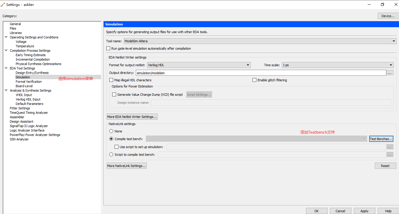Collapse Compilation Process Settings node
The height and width of the screenshot is (214, 399).
click(x=6, y=51)
